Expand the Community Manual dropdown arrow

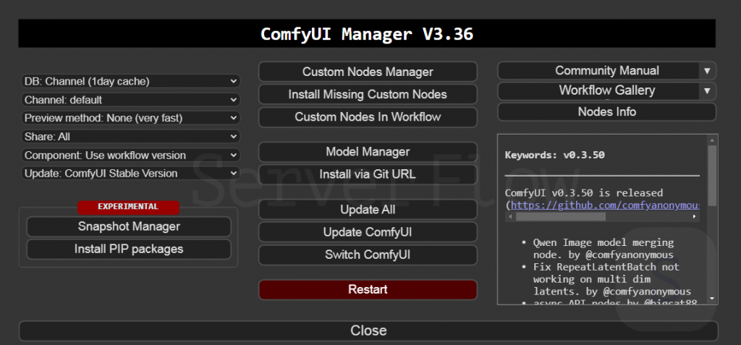coord(708,71)
